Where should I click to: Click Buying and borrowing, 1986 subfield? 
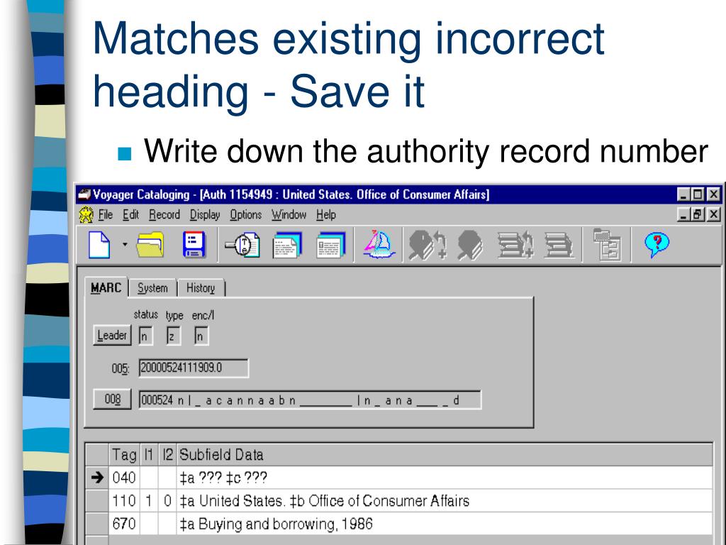(x=445, y=524)
